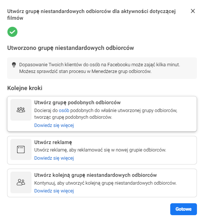Click description starting 'Docieraj do' in first card
Screen dimensions: 204x220
click(106, 114)
